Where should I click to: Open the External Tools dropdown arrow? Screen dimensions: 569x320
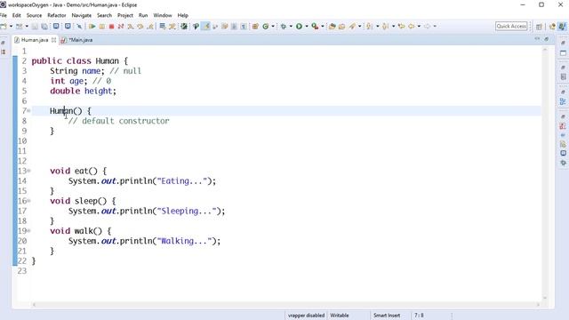[322, 26]
